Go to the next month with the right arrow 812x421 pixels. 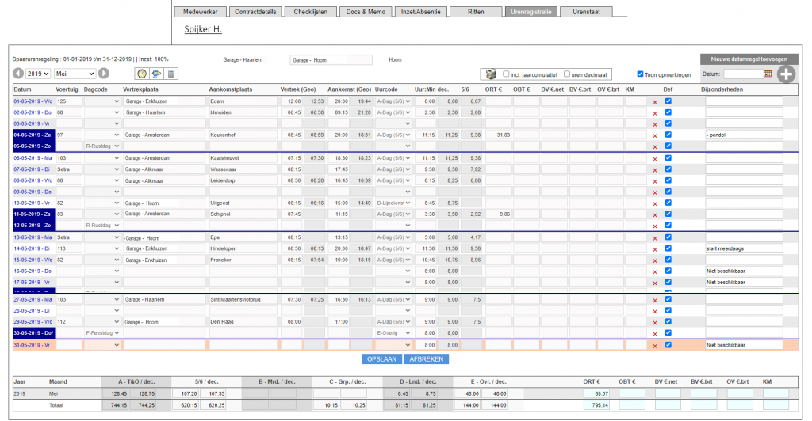104,74
